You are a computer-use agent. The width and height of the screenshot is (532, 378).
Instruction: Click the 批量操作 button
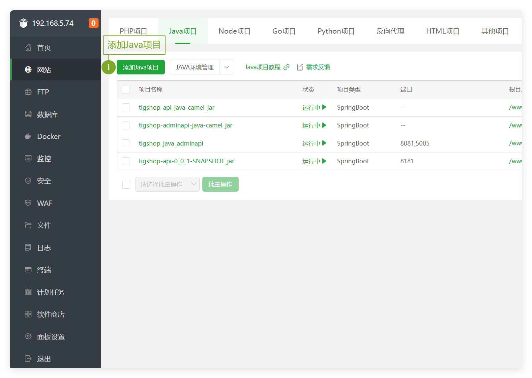221,184
